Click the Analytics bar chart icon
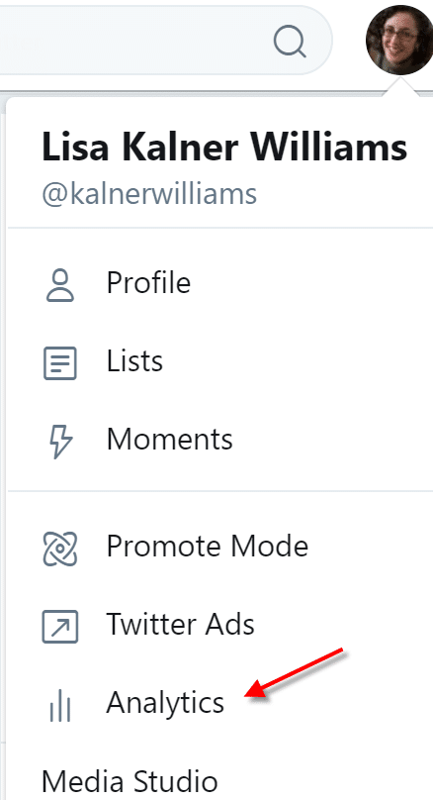 (60, 705)
